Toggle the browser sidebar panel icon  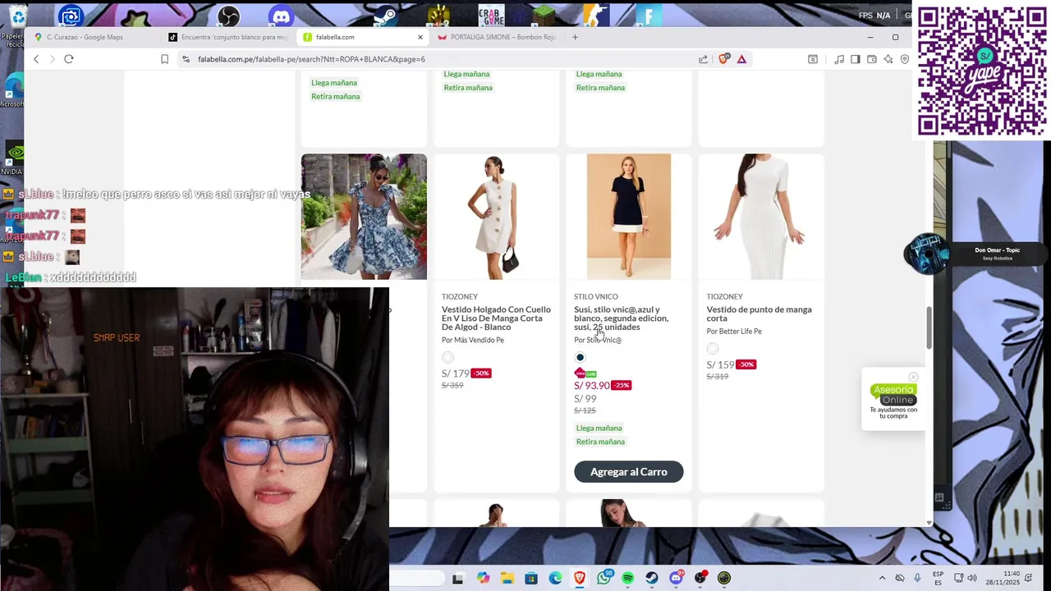click(x=855, y=59)
